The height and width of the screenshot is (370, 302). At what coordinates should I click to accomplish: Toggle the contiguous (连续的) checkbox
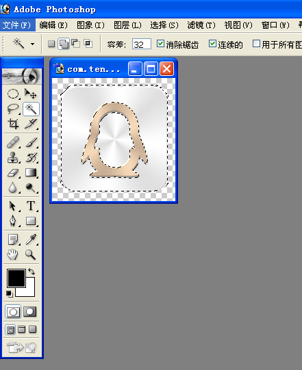pyautogui.click(x=212, y=44)
